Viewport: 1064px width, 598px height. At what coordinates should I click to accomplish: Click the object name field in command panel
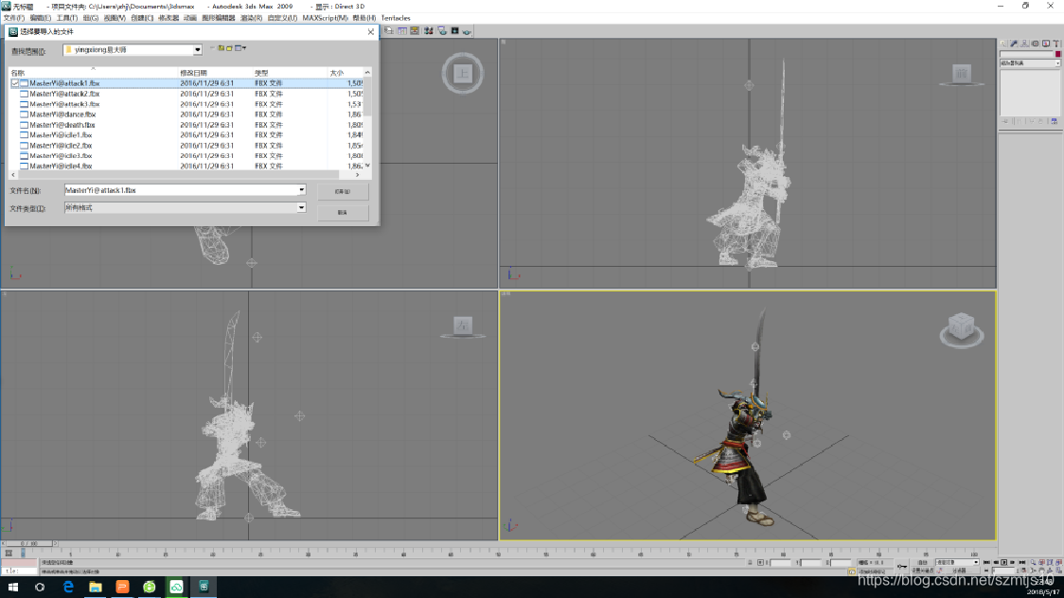click(x=1026, y=54)
